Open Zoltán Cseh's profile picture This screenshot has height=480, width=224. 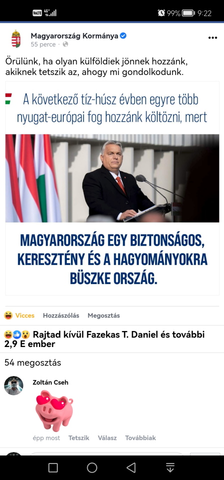pyautogui.click(x=14, y=385)
